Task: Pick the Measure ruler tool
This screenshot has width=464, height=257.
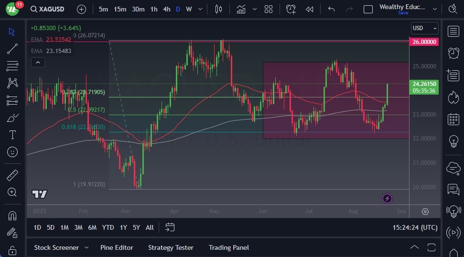Action: click(x=12, y=175)
